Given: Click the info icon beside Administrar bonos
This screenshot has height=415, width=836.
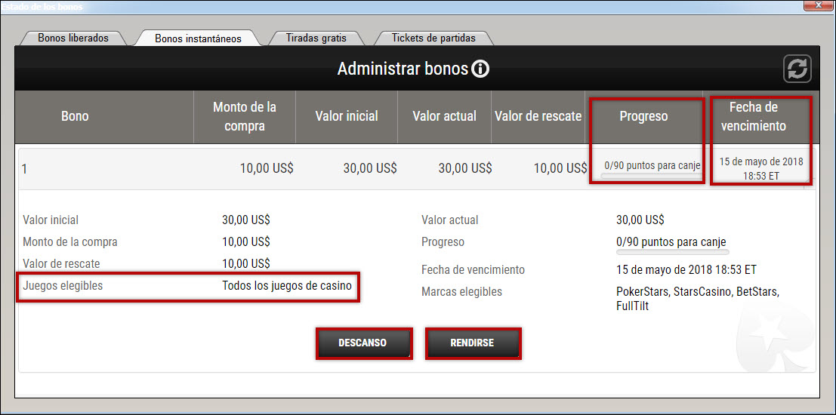Looking at the screenshot, I should coord(480,69).
